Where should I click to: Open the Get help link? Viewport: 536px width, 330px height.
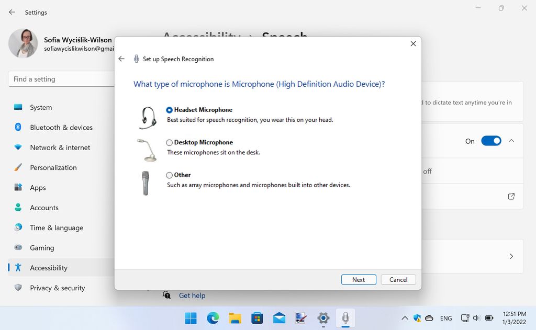pos(192,295)
